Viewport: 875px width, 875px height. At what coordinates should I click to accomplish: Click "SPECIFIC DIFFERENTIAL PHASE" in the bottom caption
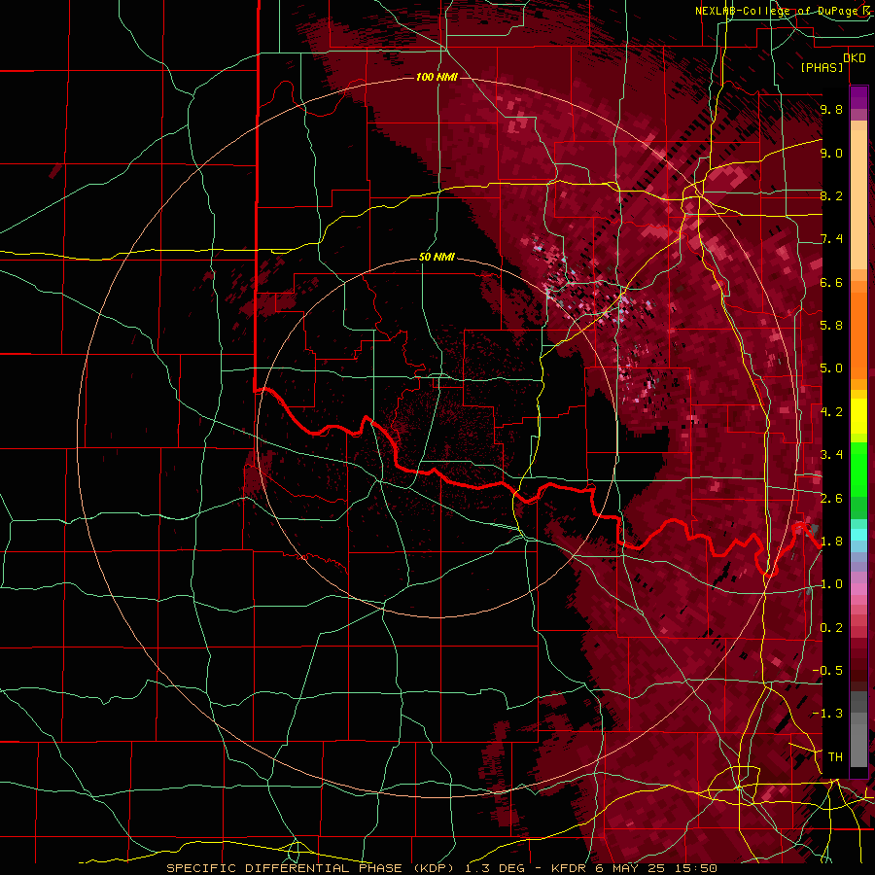[285, 868]
